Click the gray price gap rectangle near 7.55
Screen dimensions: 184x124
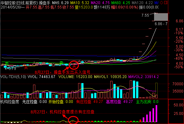(161, 17)
